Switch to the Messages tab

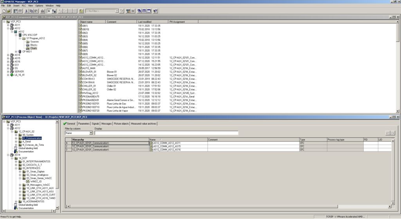(107, 124)
